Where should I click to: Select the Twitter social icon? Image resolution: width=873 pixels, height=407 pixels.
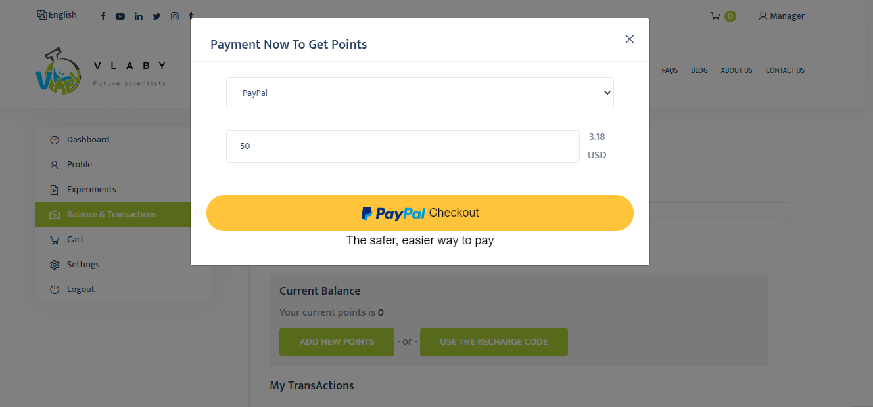[156, 16]
